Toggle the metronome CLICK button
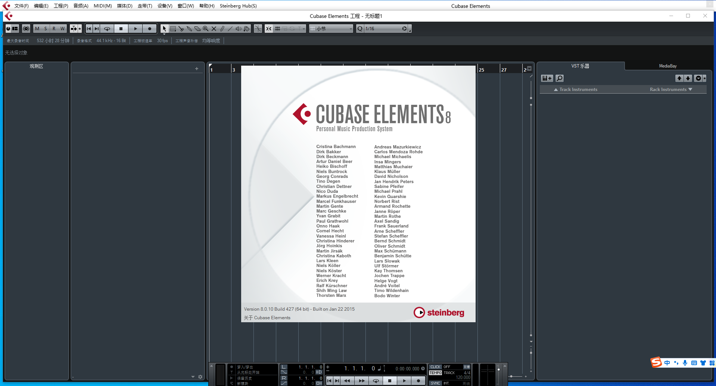 [x=435, y=367]
